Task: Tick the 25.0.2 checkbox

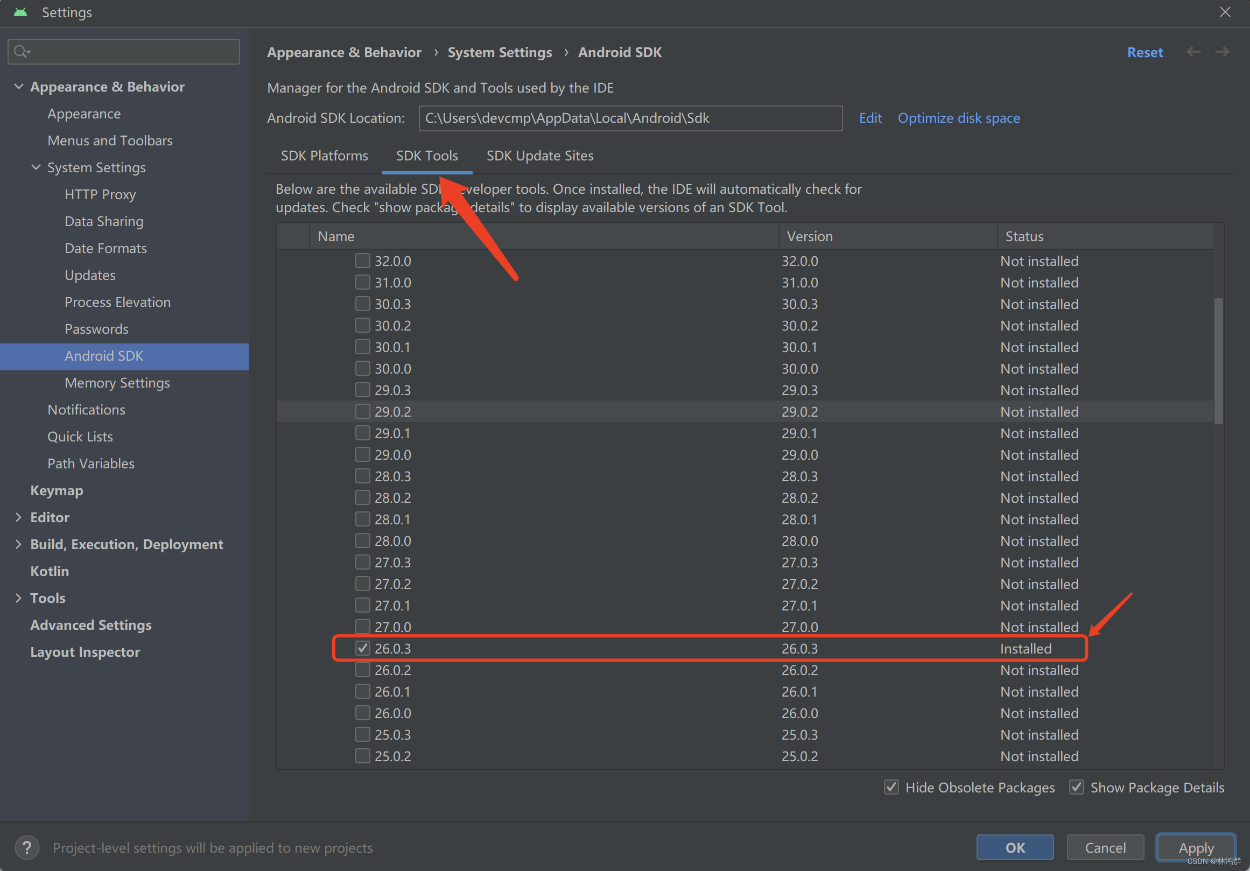Action: pos(363,756)
